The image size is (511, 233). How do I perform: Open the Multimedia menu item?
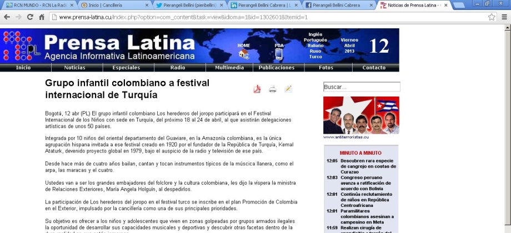point(229,68)
